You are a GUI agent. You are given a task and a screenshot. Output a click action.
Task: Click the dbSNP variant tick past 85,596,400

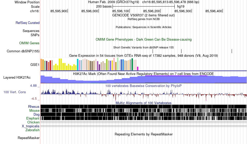click(x=232, y=51)
